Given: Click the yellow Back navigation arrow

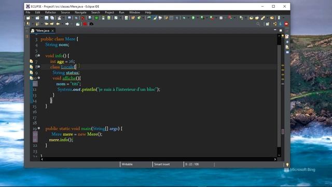Looking at the screenshot, I should (x=58, y=24).
